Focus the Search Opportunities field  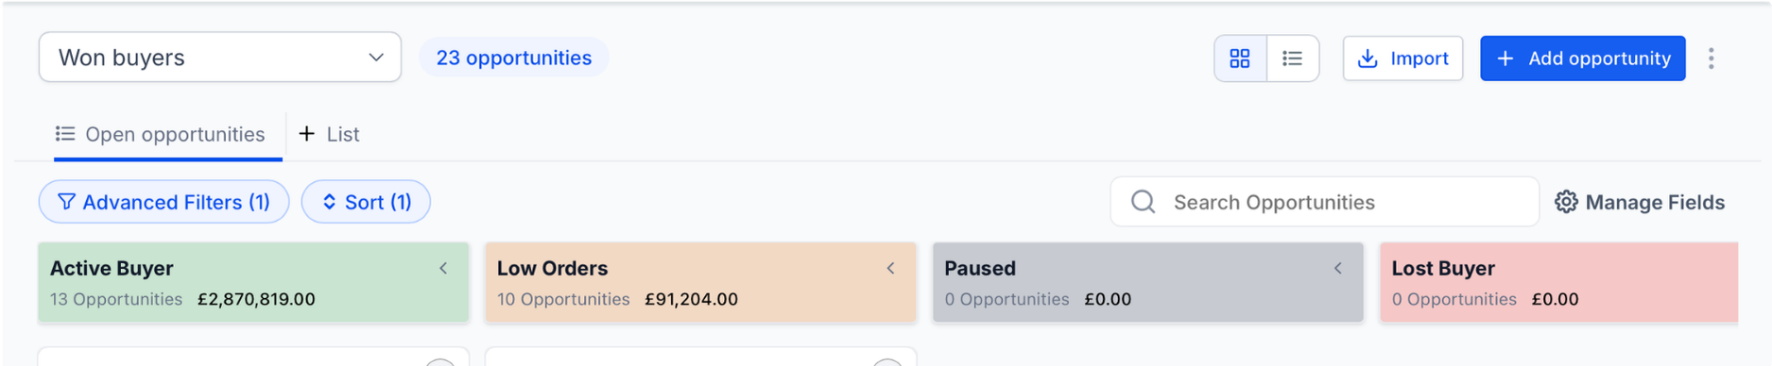point(1324,202)
